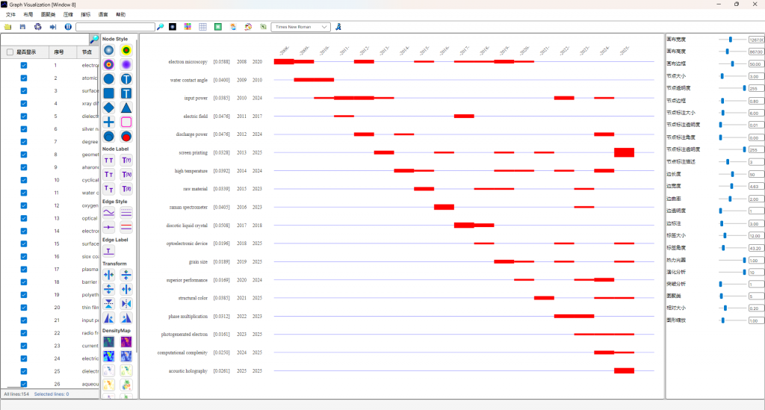The image size is (765, 410).
Task: Click the 节点 column header
Action: [x=87, y=52]
